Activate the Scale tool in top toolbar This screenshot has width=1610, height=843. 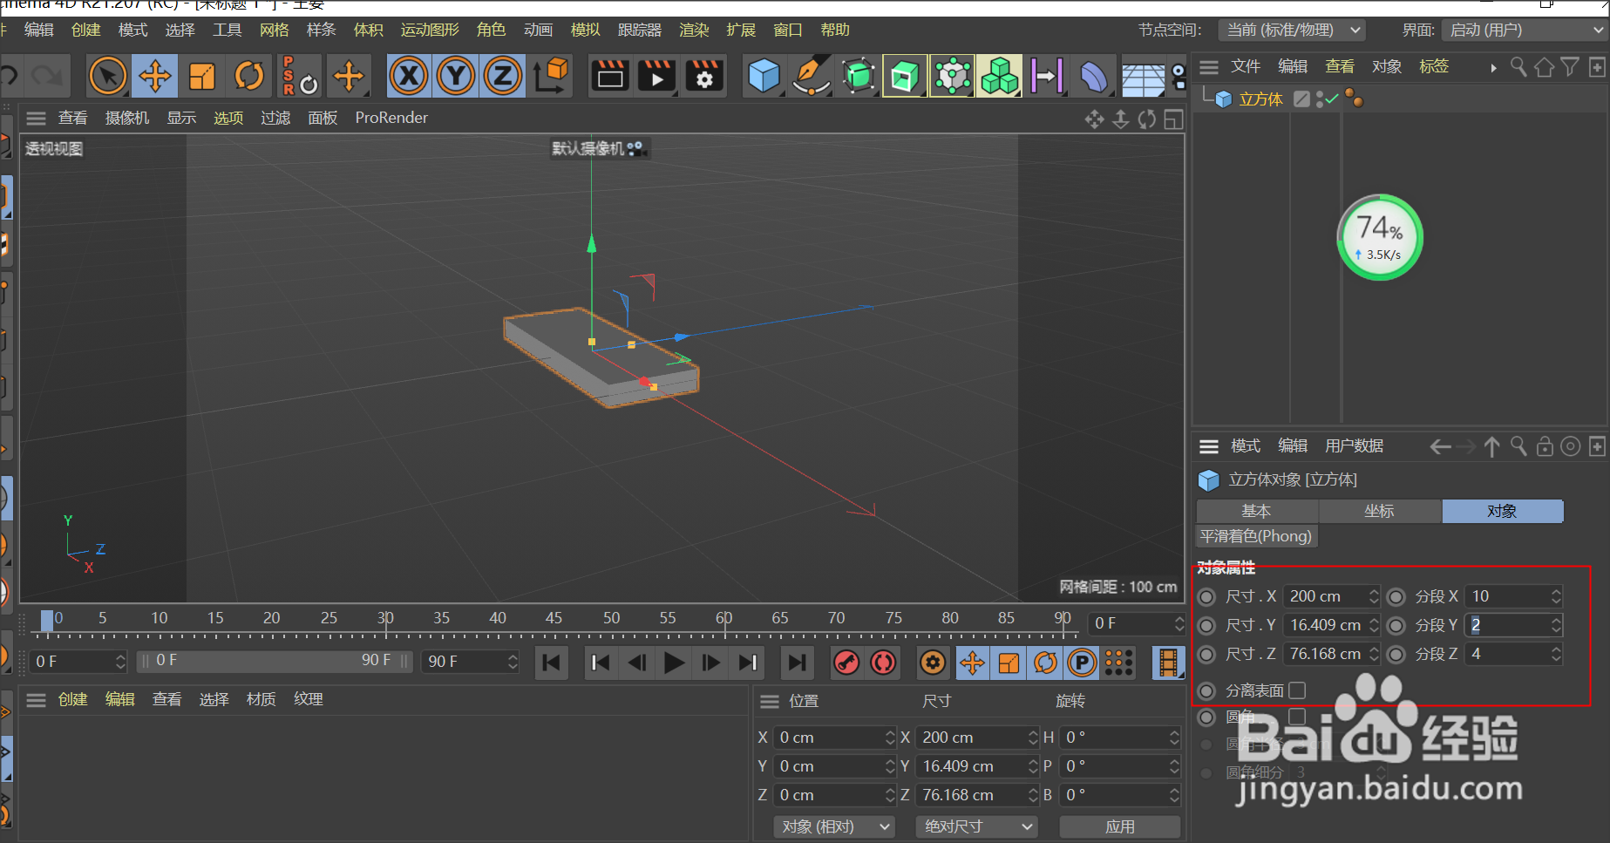202,76
